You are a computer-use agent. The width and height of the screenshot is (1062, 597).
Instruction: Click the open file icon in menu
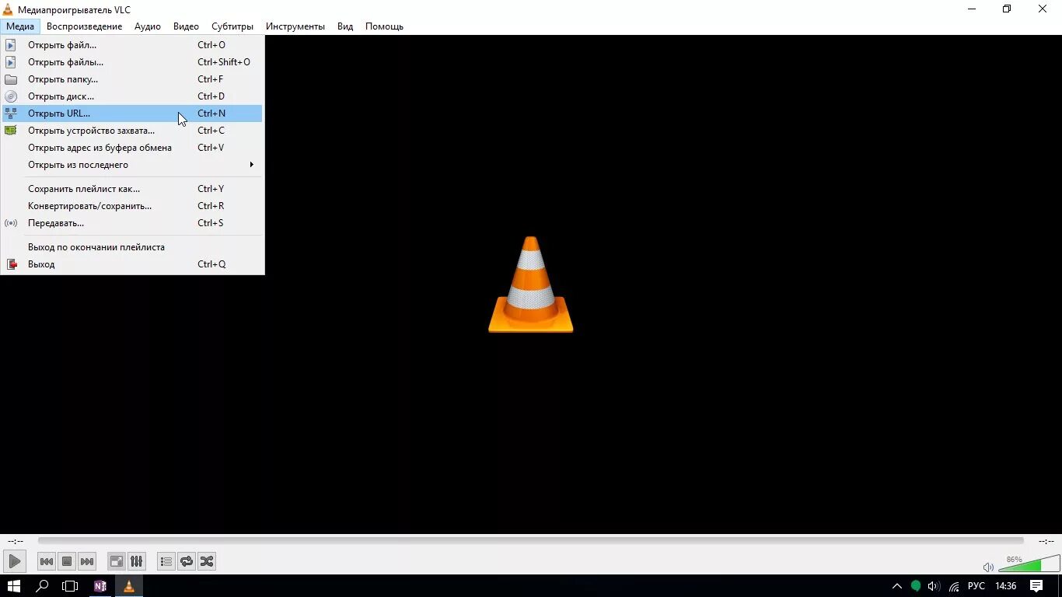click(11, 45)
